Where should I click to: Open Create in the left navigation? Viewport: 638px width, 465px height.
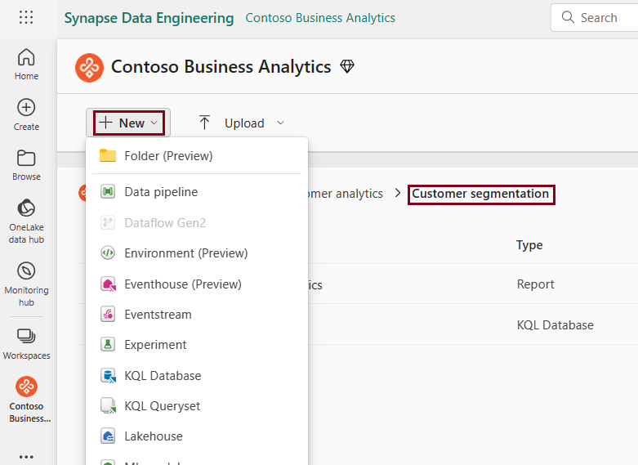point(26,115)
